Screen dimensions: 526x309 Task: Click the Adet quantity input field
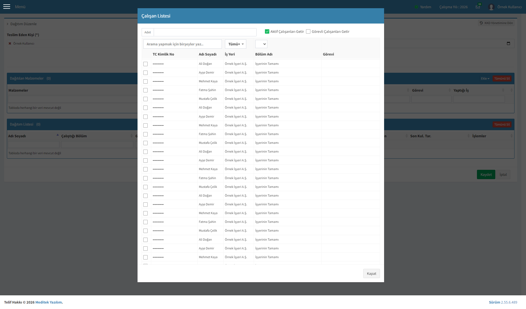click(205, 32)
